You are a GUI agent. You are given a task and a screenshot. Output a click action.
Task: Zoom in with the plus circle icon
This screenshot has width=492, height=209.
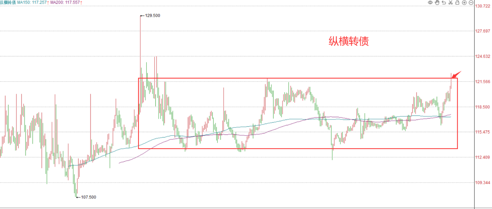pyautogui.click(x=464, y=3)
